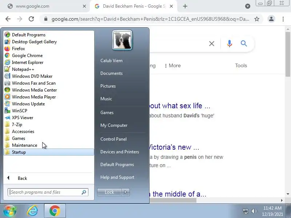Click the address bar URL
291x218 pixels.
point(150,19)
